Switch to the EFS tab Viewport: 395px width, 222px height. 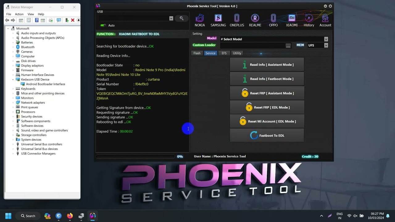click(x=224, y=53)
